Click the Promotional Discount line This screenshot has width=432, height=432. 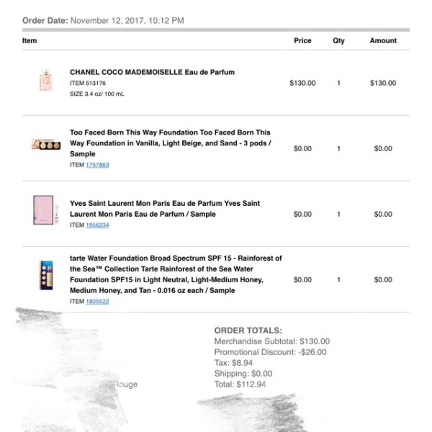click(x=270, y=352)
